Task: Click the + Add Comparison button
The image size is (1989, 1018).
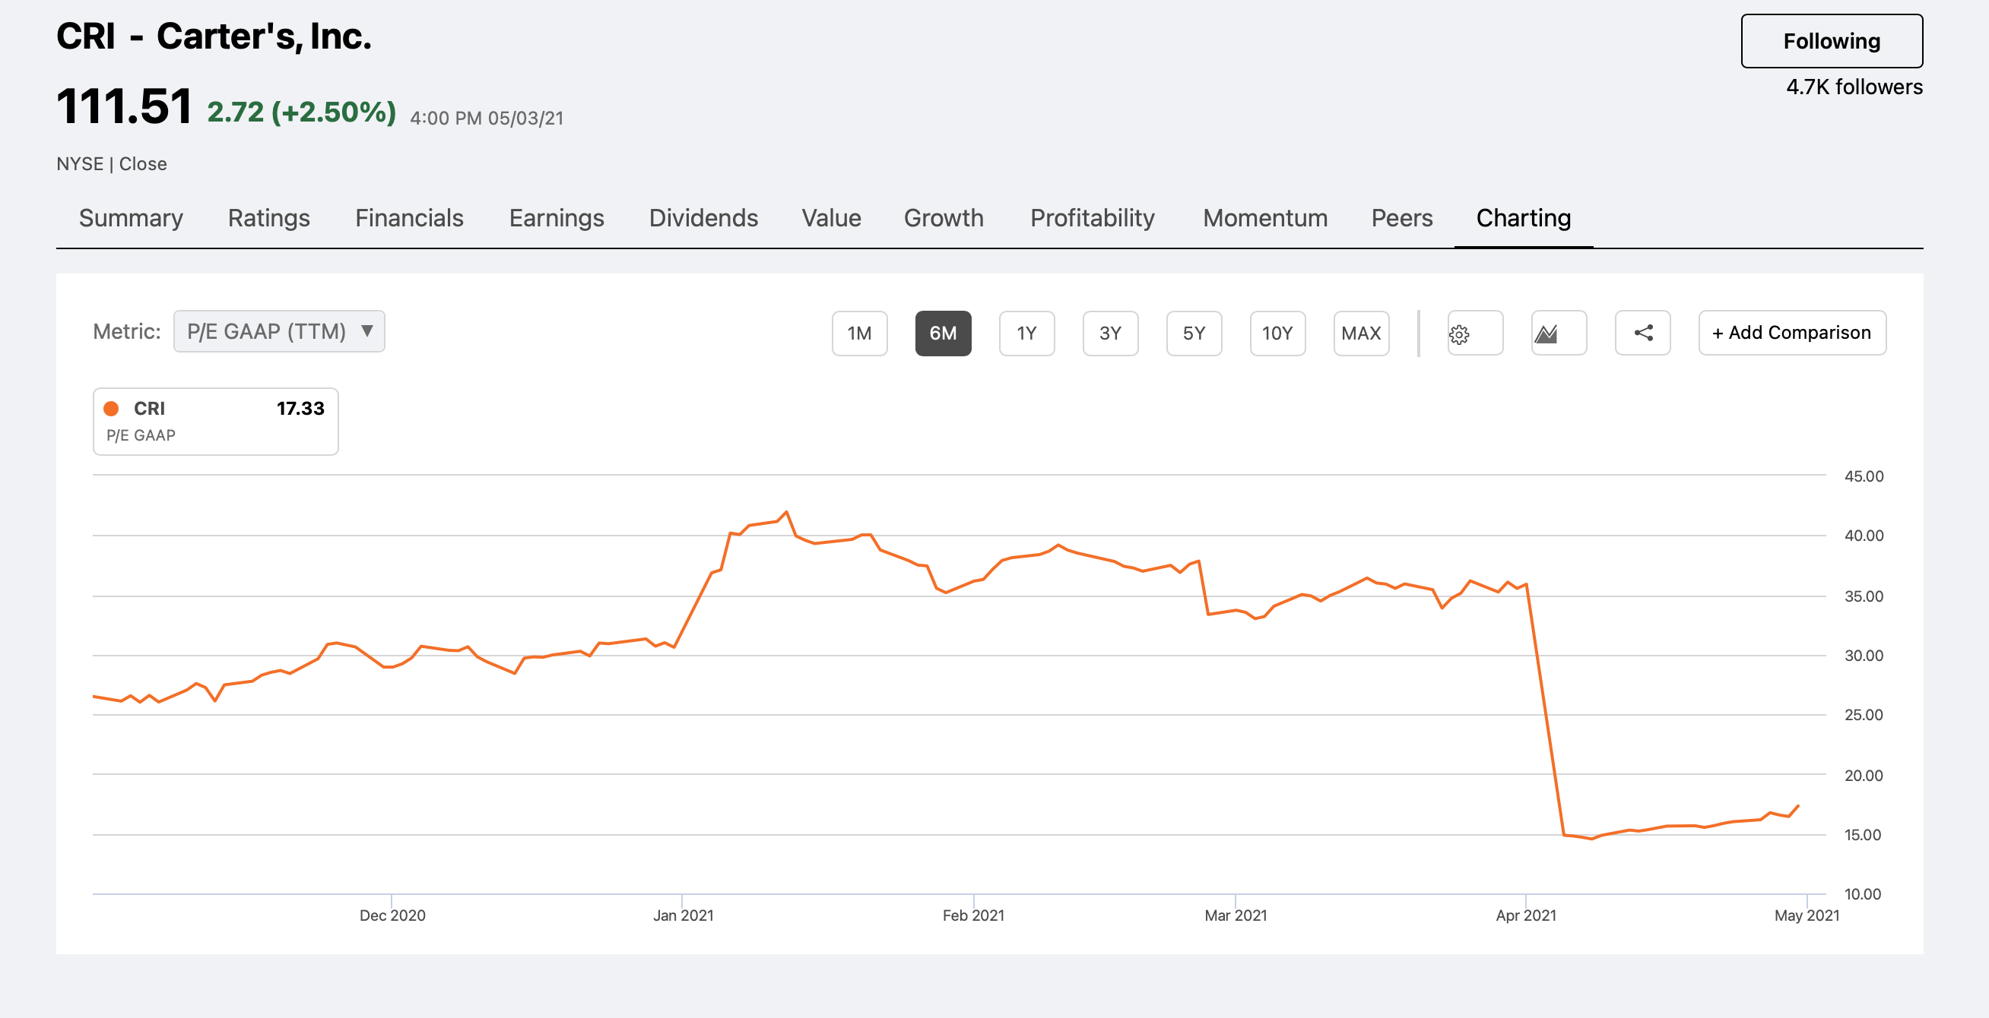Action: click(x=1792, y=334)
